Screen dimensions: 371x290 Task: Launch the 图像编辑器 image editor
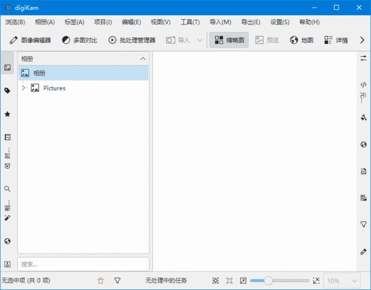pyautogui.click(x=30, y=40)
